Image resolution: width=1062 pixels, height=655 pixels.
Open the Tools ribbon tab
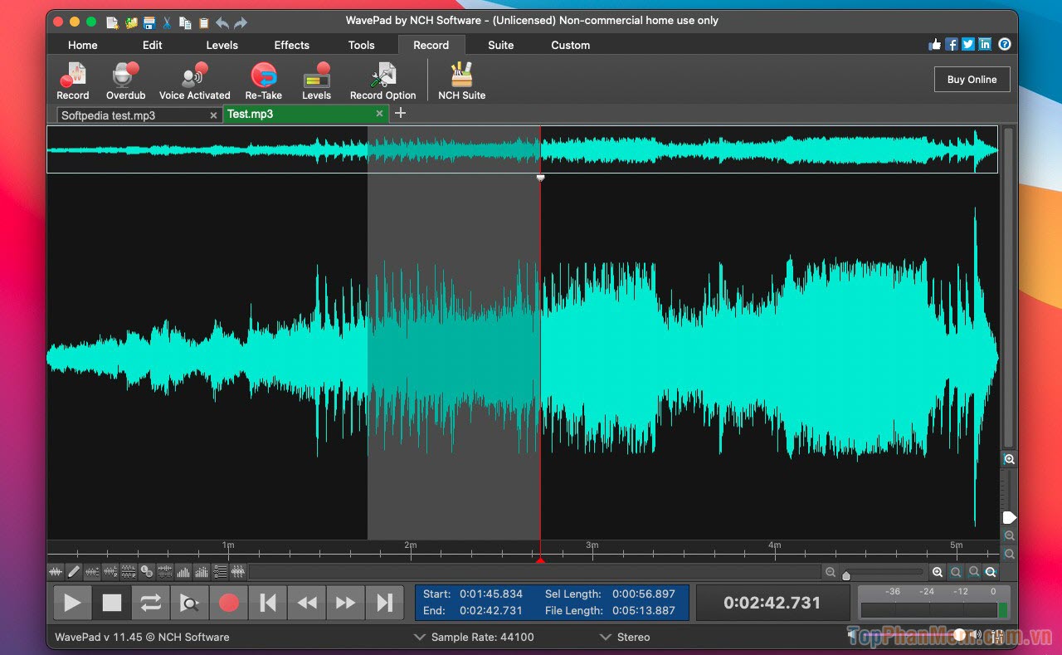362,45
